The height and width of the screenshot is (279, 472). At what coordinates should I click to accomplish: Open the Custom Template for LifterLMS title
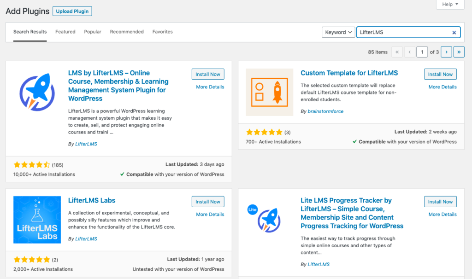pos(349,73)
